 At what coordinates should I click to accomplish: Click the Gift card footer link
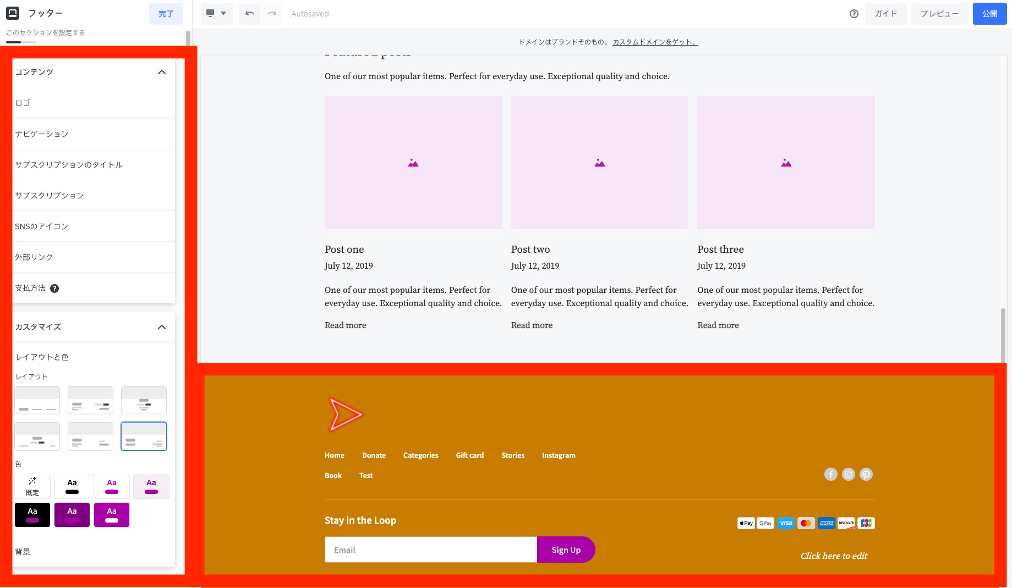tap(470, 456)
